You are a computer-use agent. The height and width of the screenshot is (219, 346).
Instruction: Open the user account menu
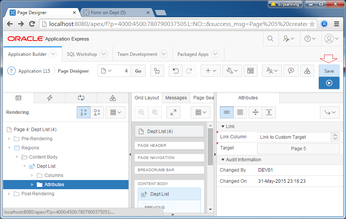tap(331, 39)
